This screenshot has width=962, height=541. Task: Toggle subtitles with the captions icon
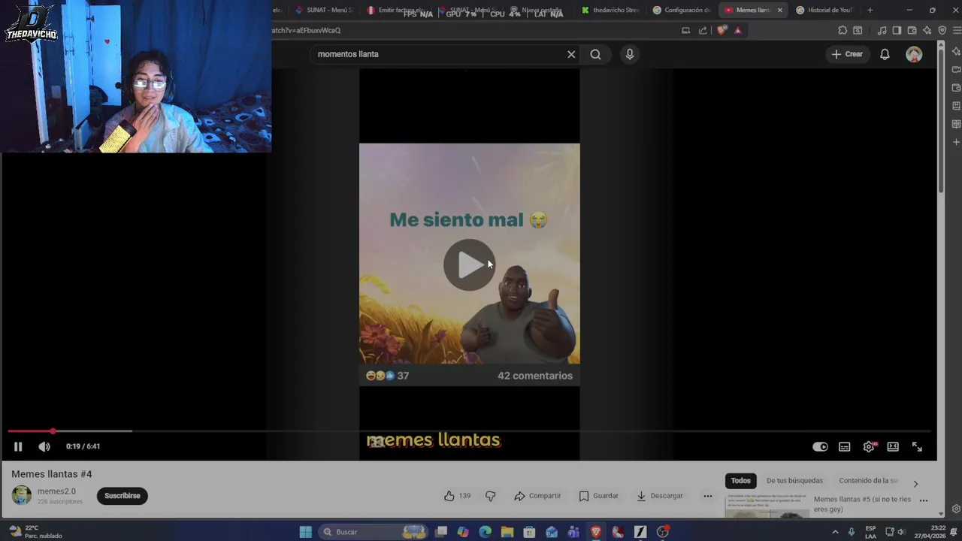pyautogui.click(x=845, y=446)
